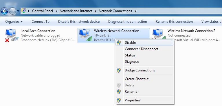222x106 pixels.
Task: Open recent pages dropdown arrow beside Forward
Action: click(x=18, y=11)
